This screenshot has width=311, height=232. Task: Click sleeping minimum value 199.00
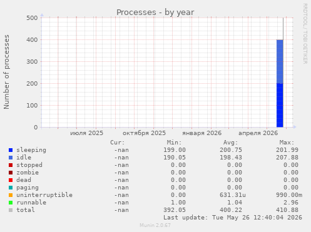175,150
